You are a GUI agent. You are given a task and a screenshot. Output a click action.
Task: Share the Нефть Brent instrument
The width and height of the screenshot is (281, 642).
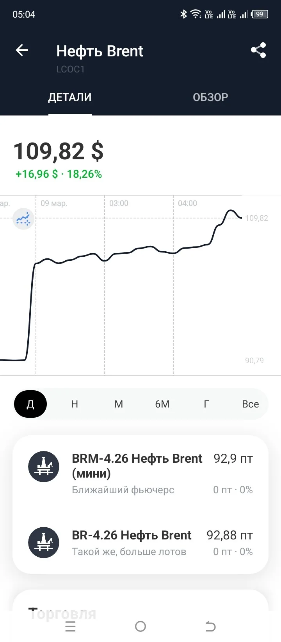258,50
